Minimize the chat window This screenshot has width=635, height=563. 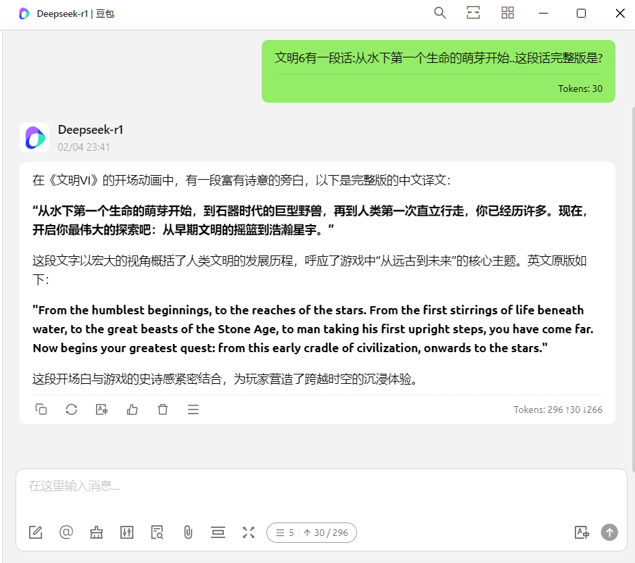543,13
